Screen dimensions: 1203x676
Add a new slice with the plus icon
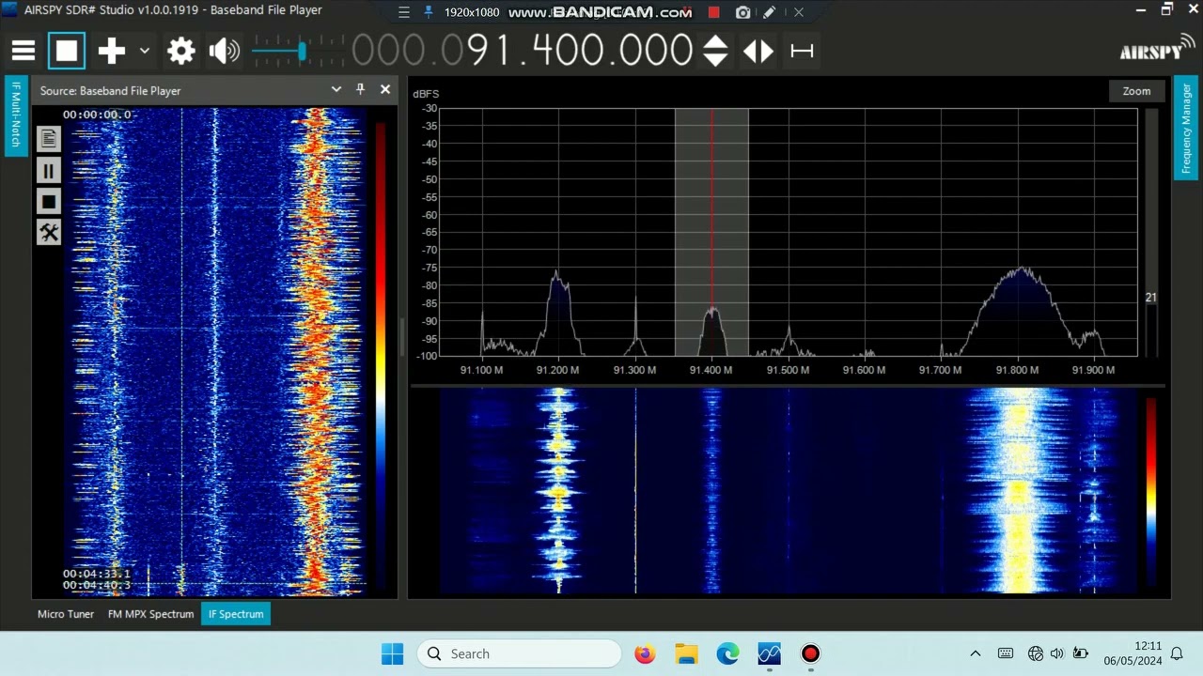click(111, 51)
